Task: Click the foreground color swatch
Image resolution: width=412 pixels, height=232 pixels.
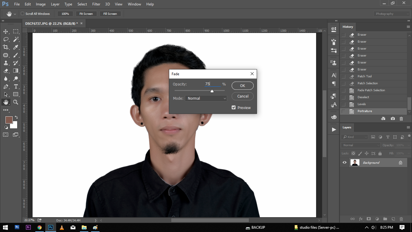Action: point(9,120)
